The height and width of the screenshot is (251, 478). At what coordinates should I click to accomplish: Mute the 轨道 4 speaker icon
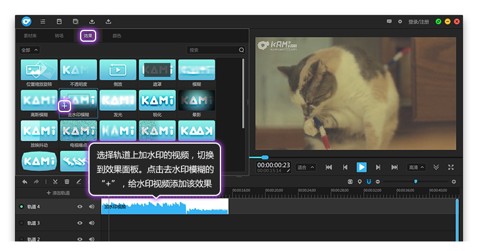click(91, 206)
